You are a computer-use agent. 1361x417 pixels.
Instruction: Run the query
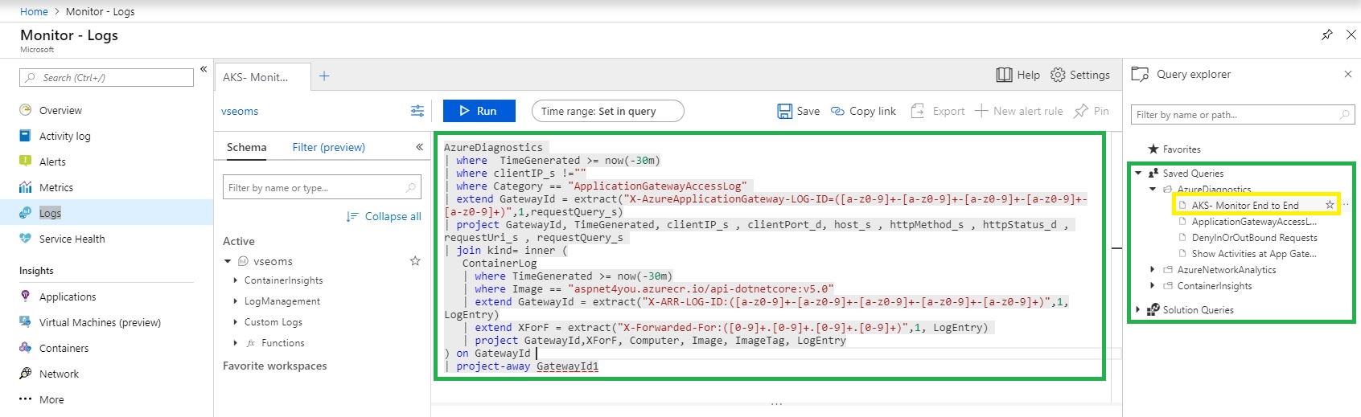(x=478, y=111)
